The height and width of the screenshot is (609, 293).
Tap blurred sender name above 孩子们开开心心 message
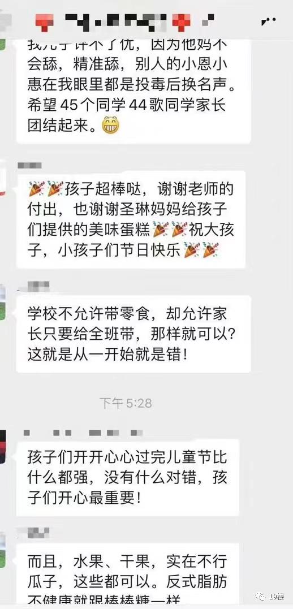coord(83,432)
